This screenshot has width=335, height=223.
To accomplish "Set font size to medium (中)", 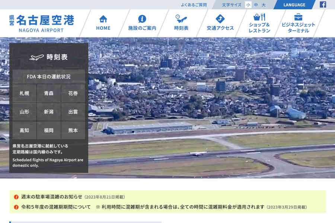I will (x=256, y=5).
